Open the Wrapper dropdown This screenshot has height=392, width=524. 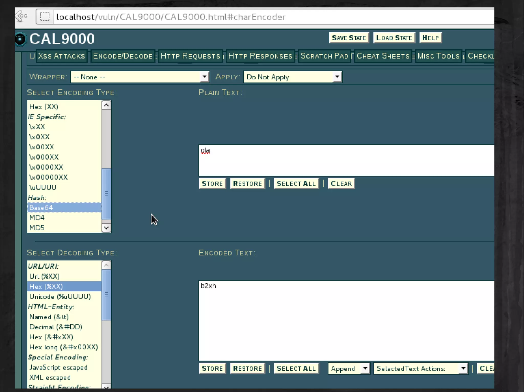[x=140, y=77]
